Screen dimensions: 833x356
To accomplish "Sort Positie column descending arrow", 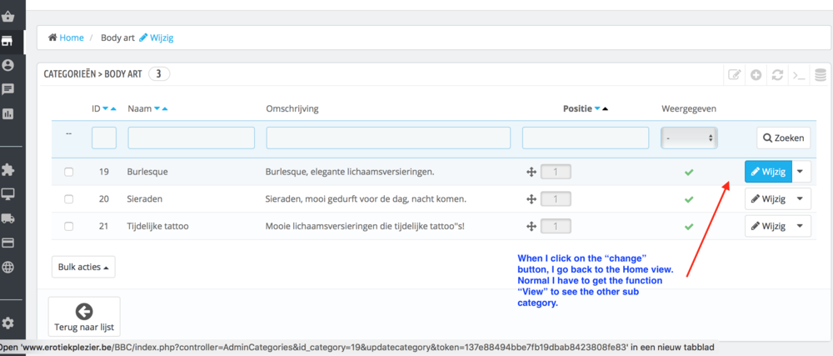I will coord(597,108).
